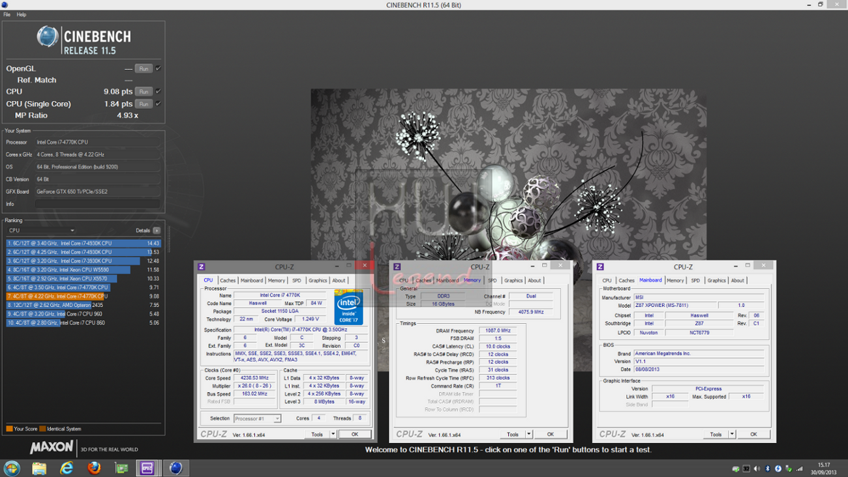Image resolution: width=848 pixels, height=477 pixels.
Task: Click the Core Speed value 4238.53 MHz
Action: tap(255, 378)
